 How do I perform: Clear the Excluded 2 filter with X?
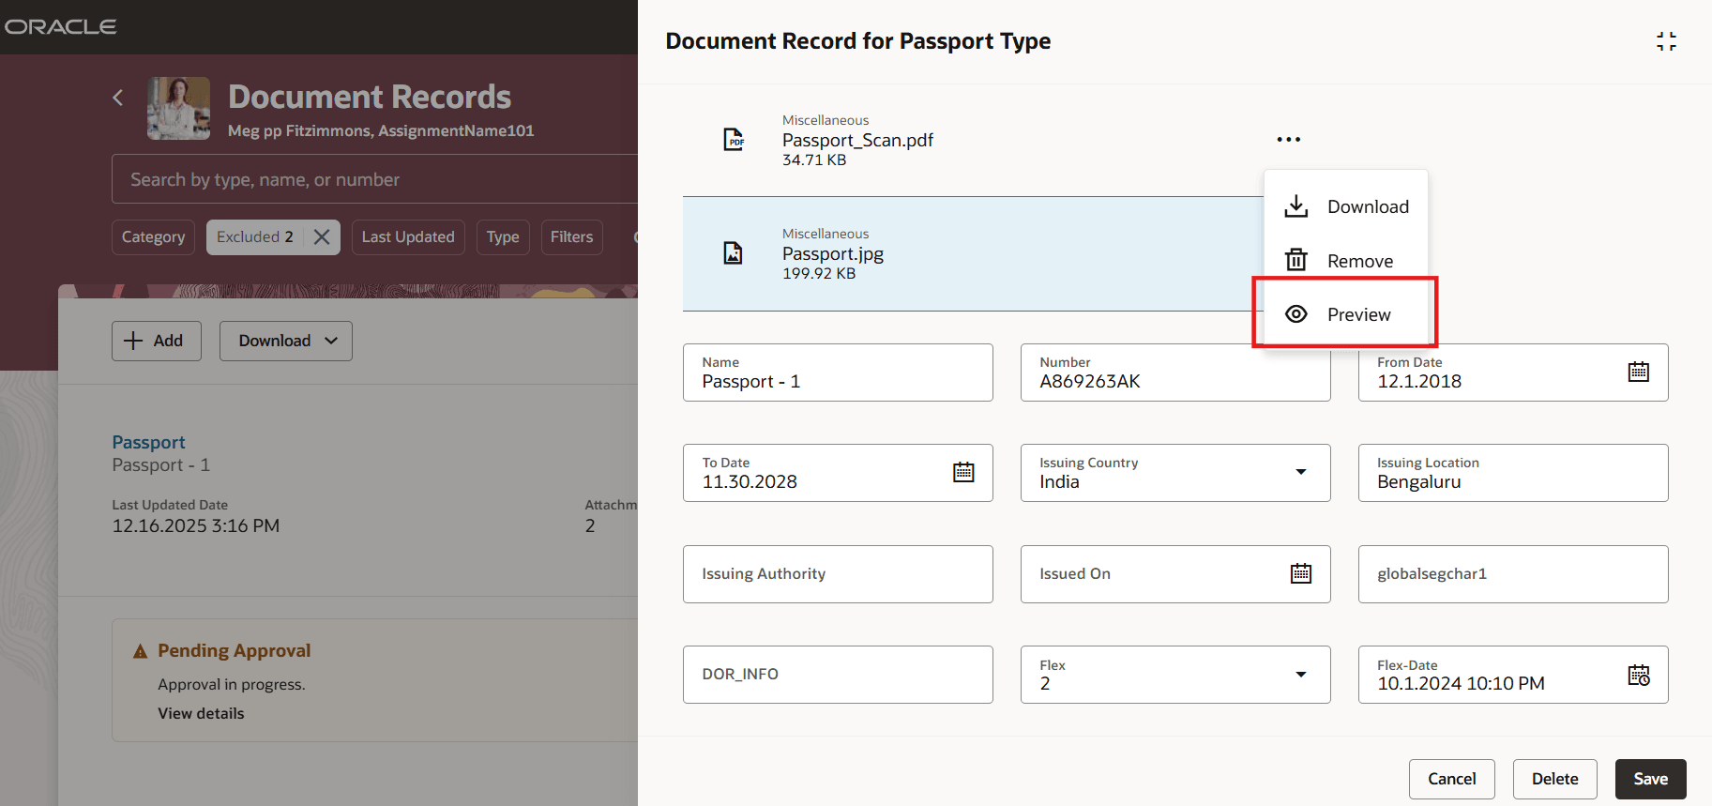click(322, 236)
